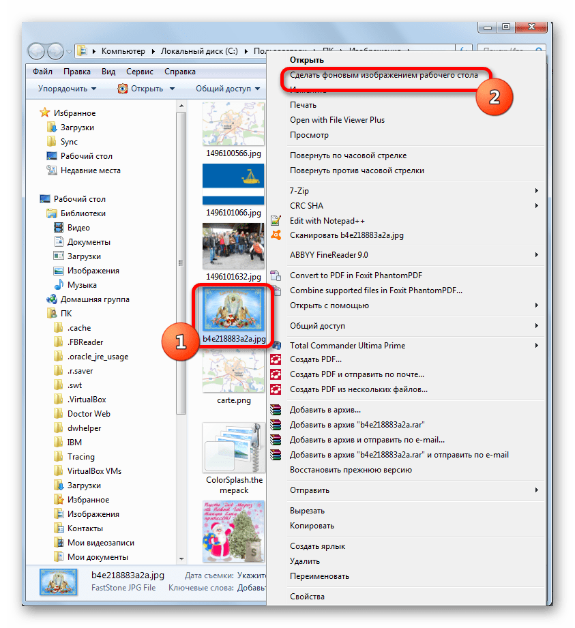Choose Переименовать in the context menu
This screenshot has width=575, height=628.
pyautogui.click(x=320, y=576)
